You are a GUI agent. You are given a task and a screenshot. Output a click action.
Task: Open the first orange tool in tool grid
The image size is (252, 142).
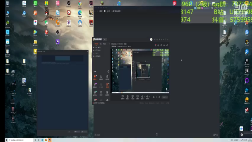(95, 77)
